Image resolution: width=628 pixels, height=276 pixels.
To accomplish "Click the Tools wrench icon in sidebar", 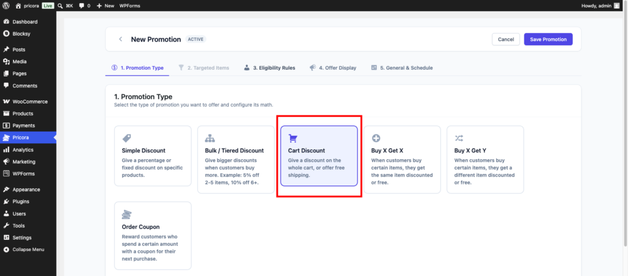I will tap(6, 226).
